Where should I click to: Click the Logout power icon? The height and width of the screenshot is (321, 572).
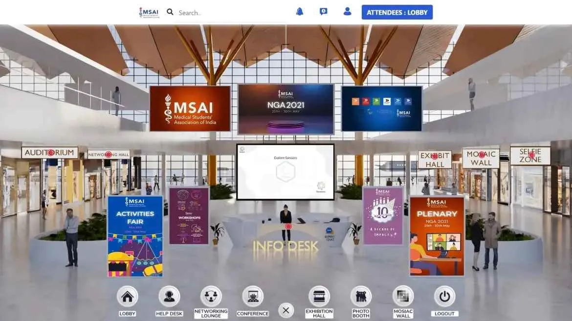coord(444,297)
